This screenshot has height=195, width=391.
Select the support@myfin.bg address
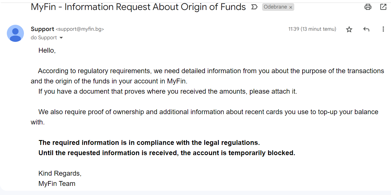pos(80,29)
